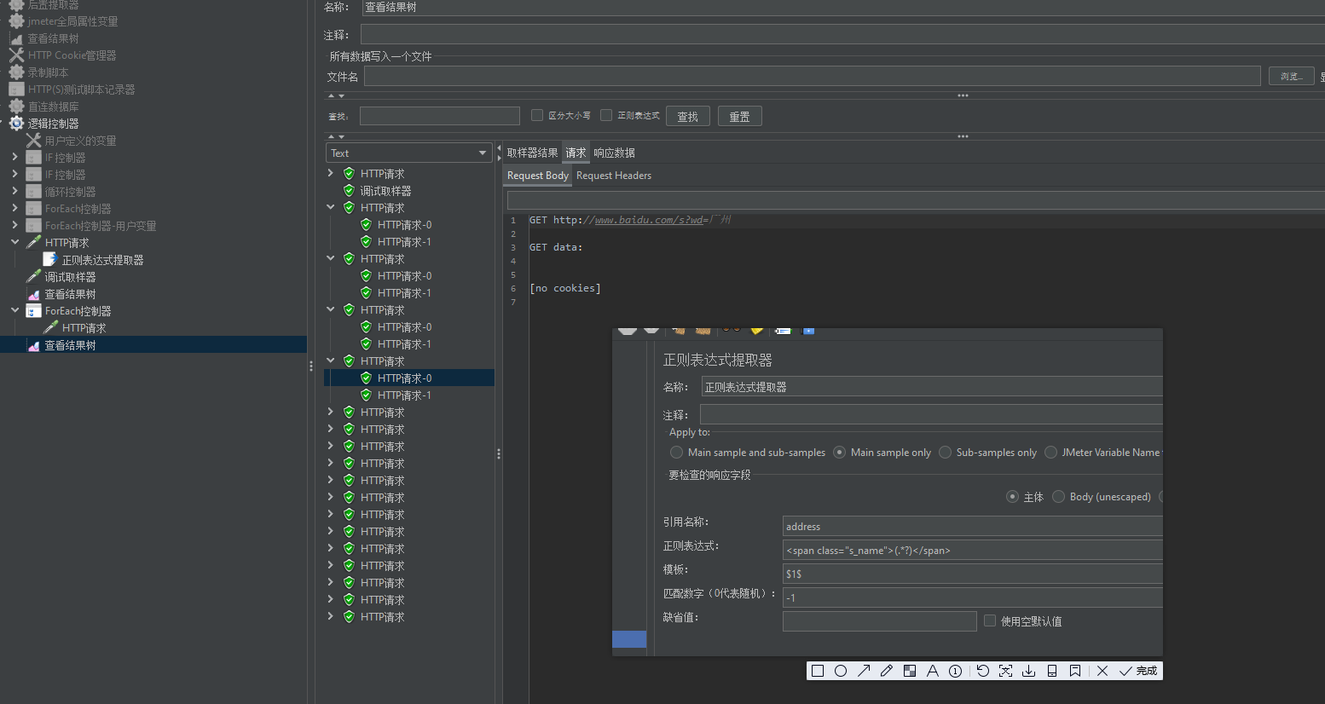Select the Body (unescaped) radio
Image resolution: width=1325 pixels, height=704 pixels.
pos(1059,497)
